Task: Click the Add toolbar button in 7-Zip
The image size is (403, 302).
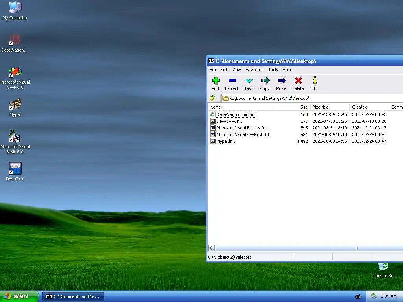Action: (215, 83)
